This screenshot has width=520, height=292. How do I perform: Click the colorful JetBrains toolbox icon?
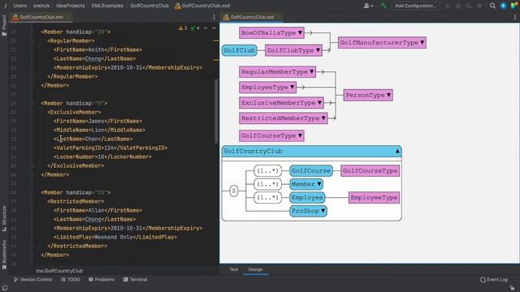[x=514, y=6]
